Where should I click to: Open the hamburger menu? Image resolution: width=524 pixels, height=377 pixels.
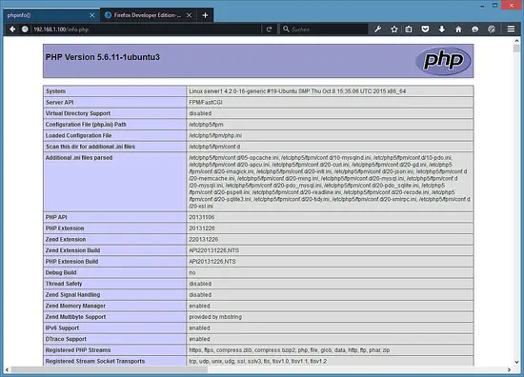[511, 30]
